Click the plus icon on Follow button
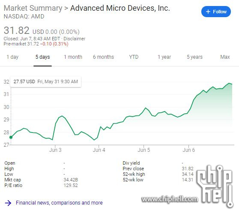 (208, 12)
